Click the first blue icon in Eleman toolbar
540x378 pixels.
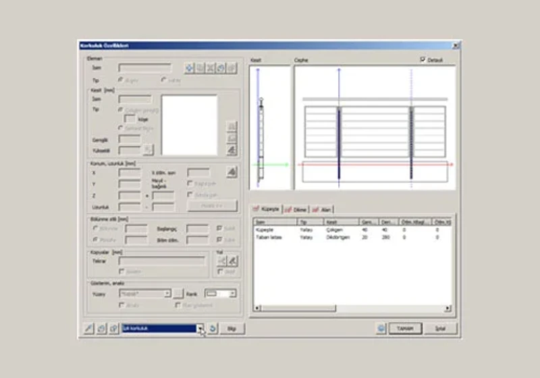coord(190,67)
